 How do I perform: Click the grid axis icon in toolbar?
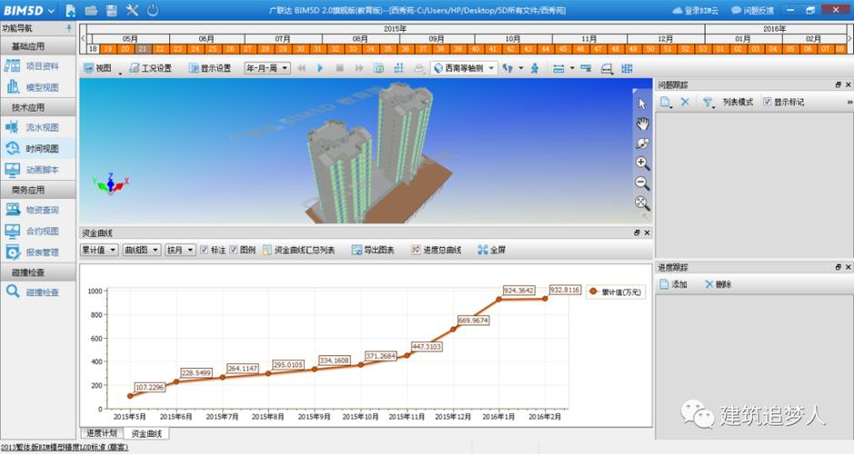click(x=398, y=68)
